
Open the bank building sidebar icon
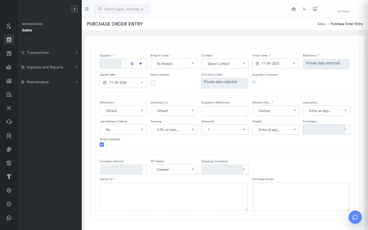click(x=9, y=163)
